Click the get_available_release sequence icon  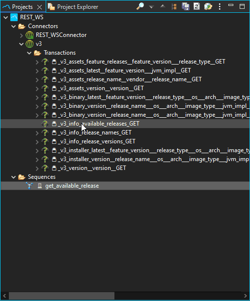click(29, 186)
